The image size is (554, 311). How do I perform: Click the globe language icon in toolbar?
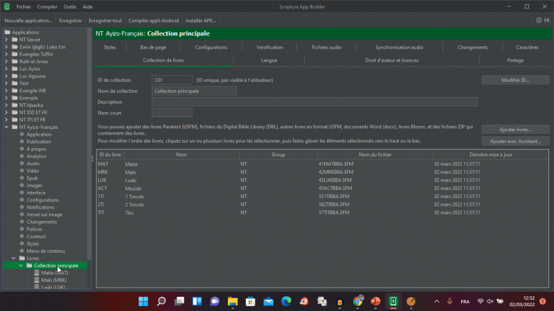pyautogui.click(x=537, y=21)
